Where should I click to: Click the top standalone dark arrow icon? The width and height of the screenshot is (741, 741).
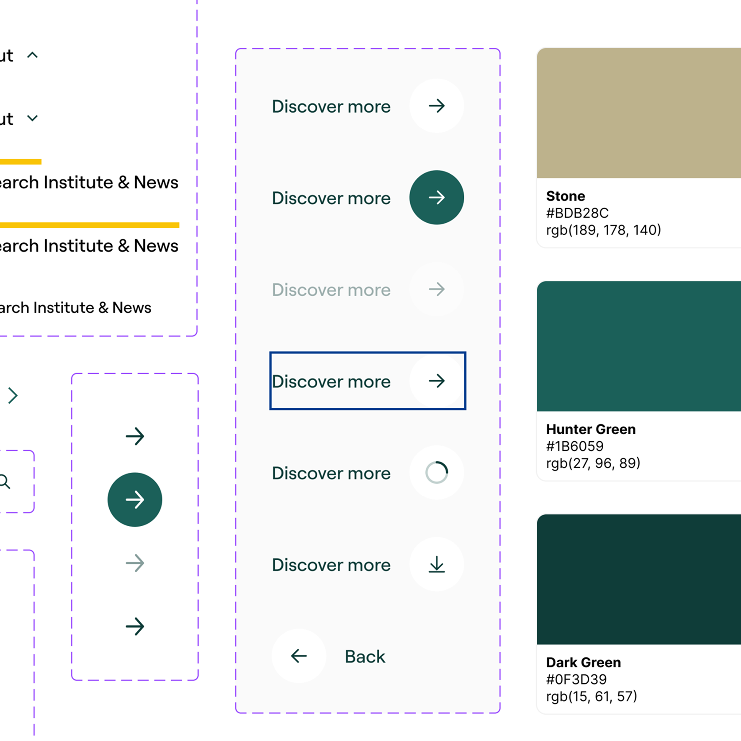(135, 436)
